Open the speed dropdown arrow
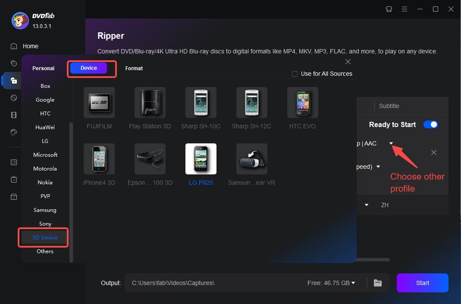 coord(378,167)
